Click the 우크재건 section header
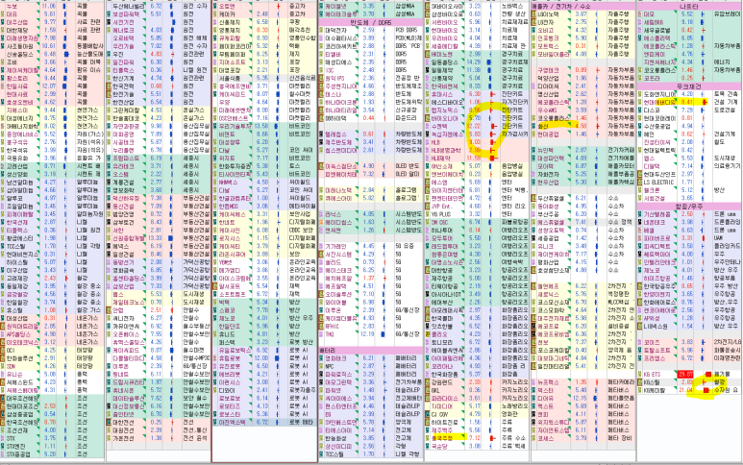The height and width of the screenshot is (465, 743). click(x=688, y=86)
